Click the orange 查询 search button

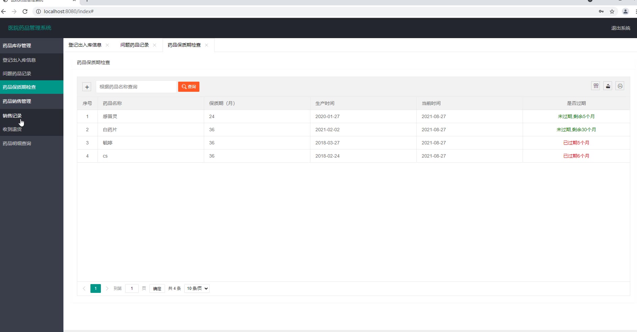189,87
